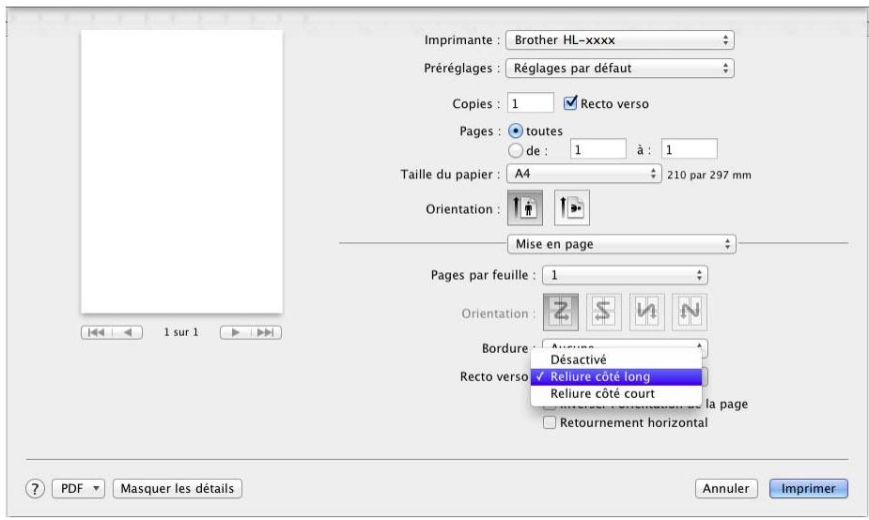Screen dimensions: 869x520
Task: Choose vertical N layout direction icon
Action: click(689, 312)
